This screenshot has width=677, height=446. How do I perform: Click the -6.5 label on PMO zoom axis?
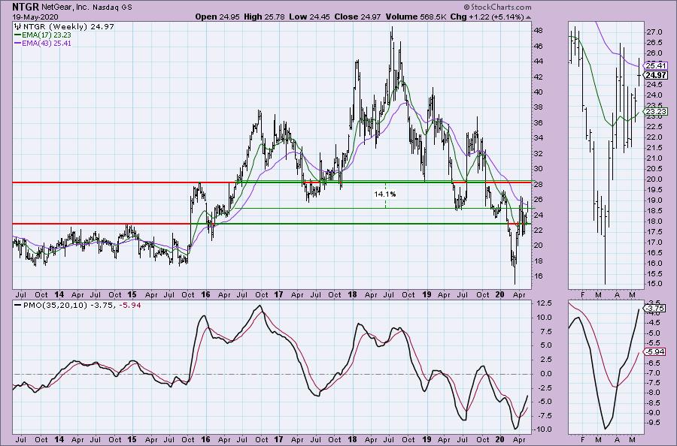[653, 363]
